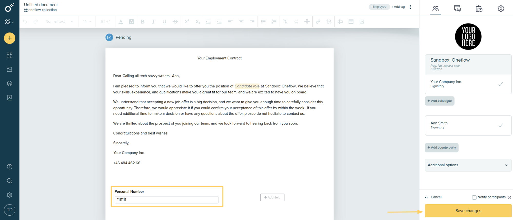Click the +Add tag link

pos(398,7)
